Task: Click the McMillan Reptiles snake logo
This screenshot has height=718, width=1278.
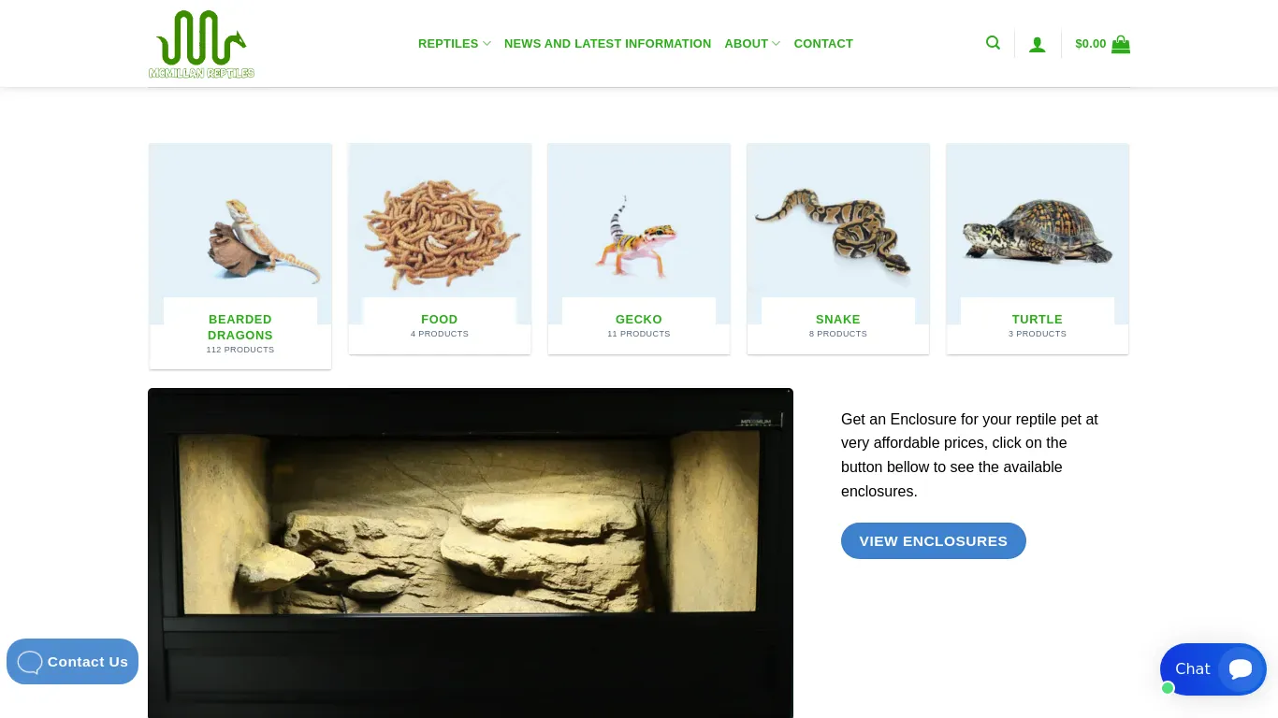Action: (x=201, y=44)
